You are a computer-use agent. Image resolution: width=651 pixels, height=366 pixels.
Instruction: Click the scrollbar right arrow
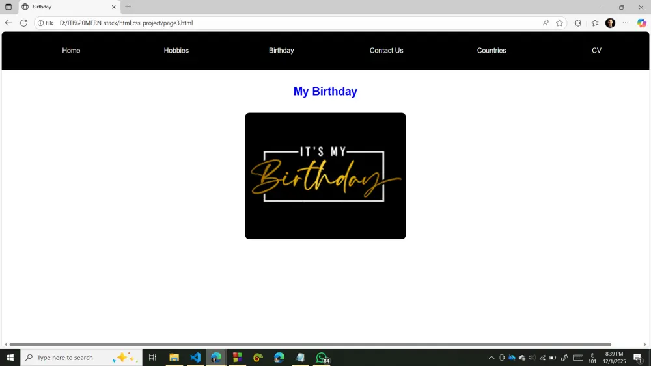click(645, 345)
